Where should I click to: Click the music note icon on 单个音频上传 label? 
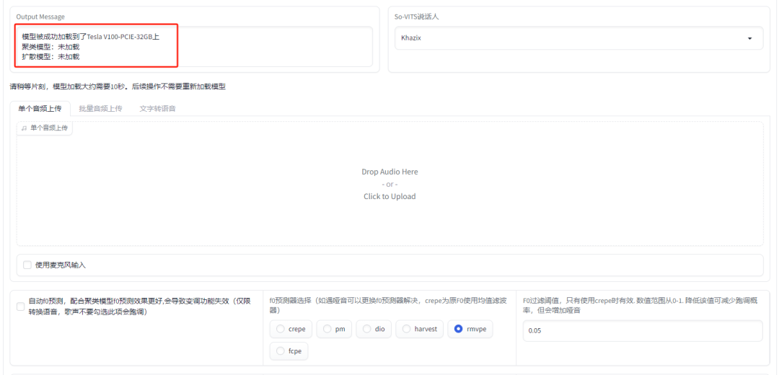pyautogui.click(x=24, y=128)
